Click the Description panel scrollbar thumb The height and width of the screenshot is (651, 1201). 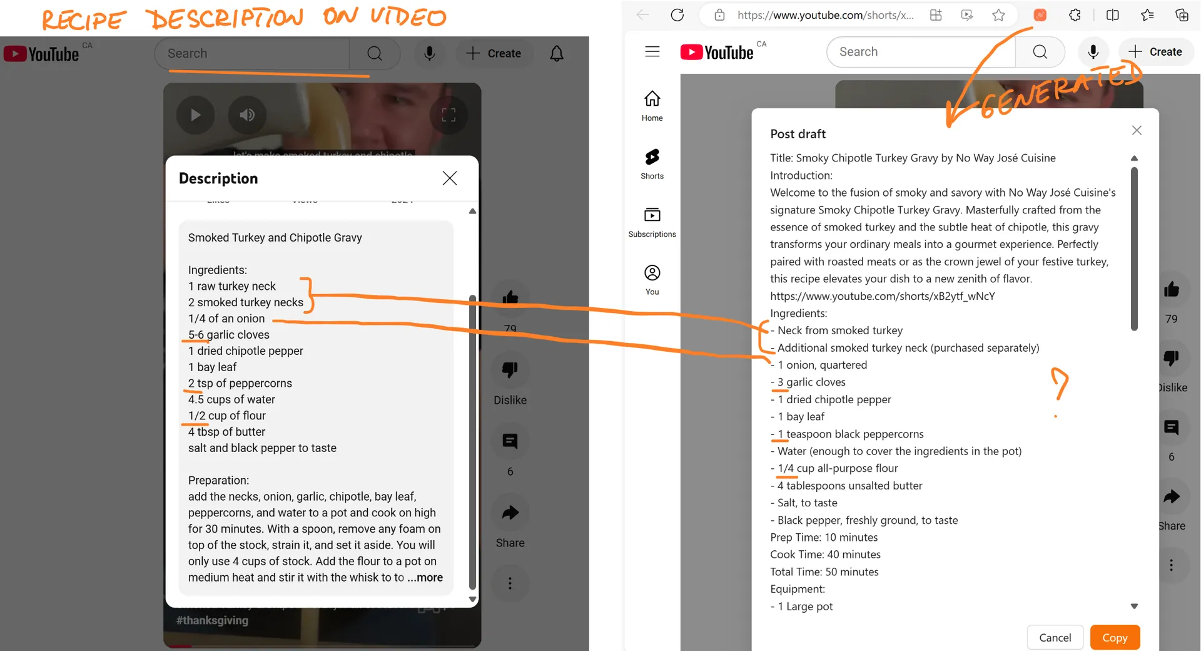coord(472,442)
